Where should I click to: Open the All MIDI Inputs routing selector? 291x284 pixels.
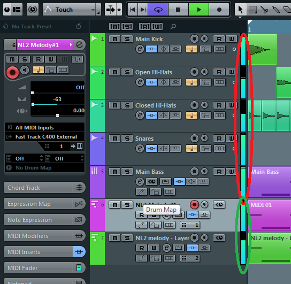click(x=45, y=127)
